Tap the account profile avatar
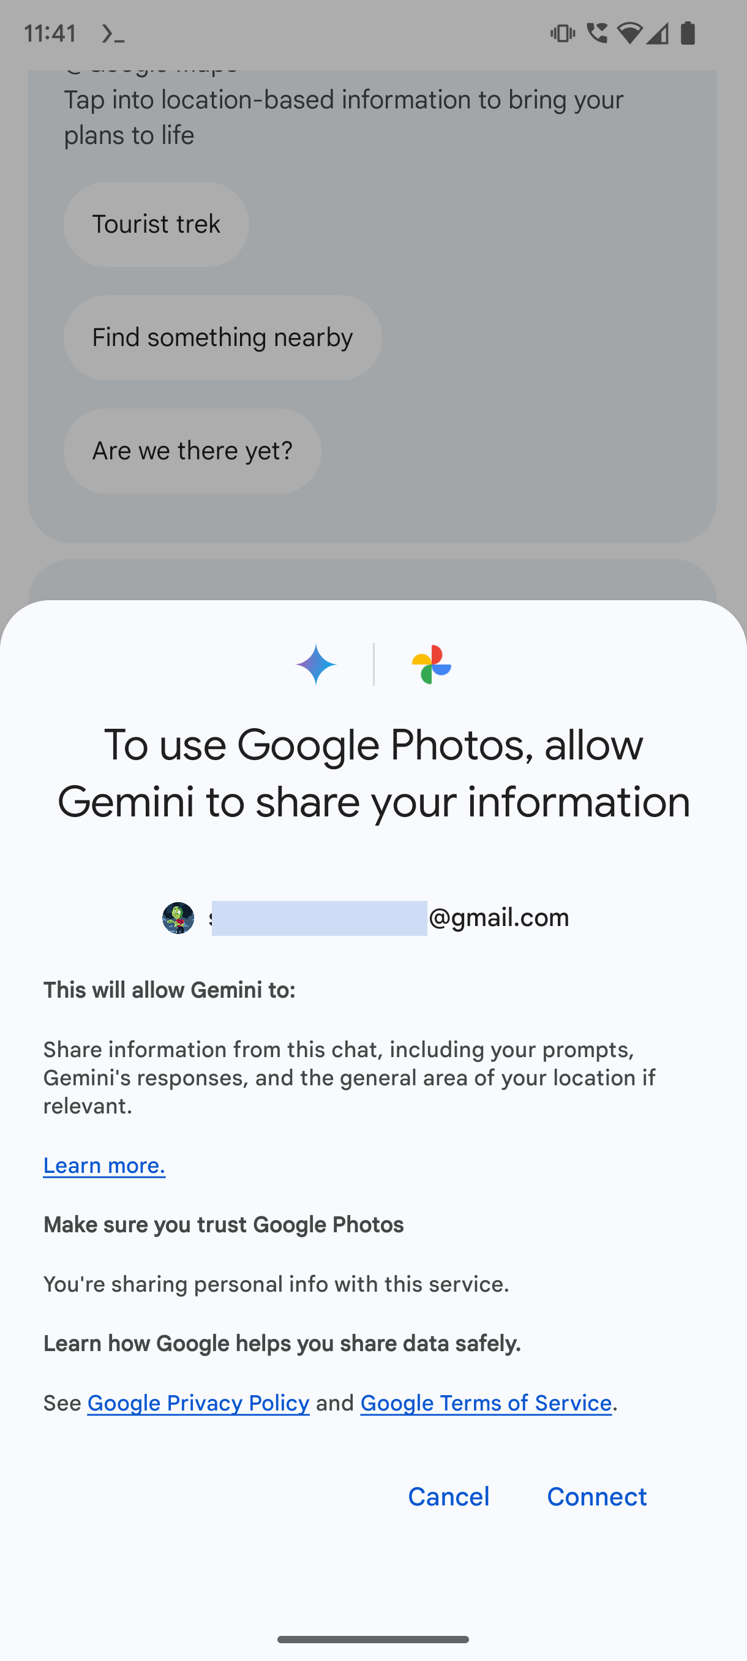 click(x=178, y=917)
